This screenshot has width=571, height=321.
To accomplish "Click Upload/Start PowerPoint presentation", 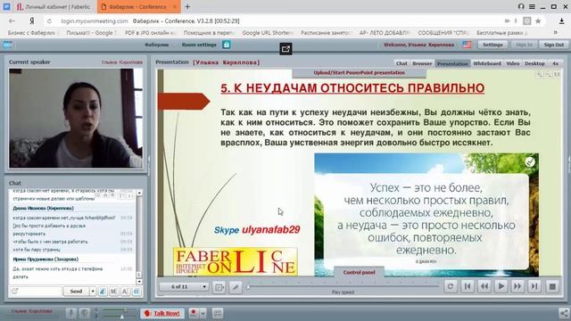I will [359, 73].
